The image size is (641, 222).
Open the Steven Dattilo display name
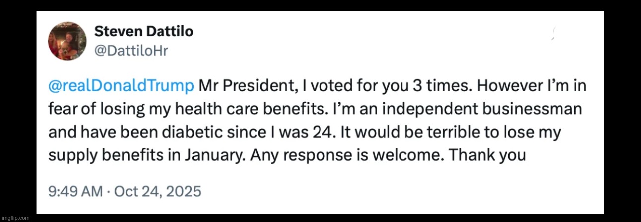144,32
